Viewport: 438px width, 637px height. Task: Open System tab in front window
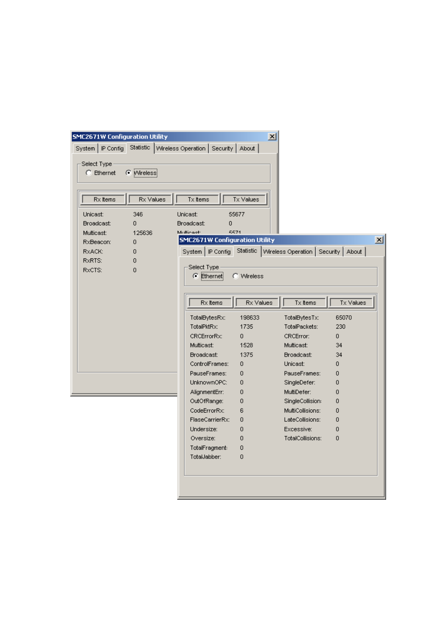192,252
